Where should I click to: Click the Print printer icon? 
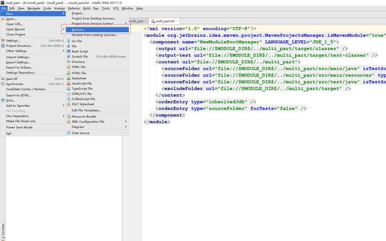[3, 100]
